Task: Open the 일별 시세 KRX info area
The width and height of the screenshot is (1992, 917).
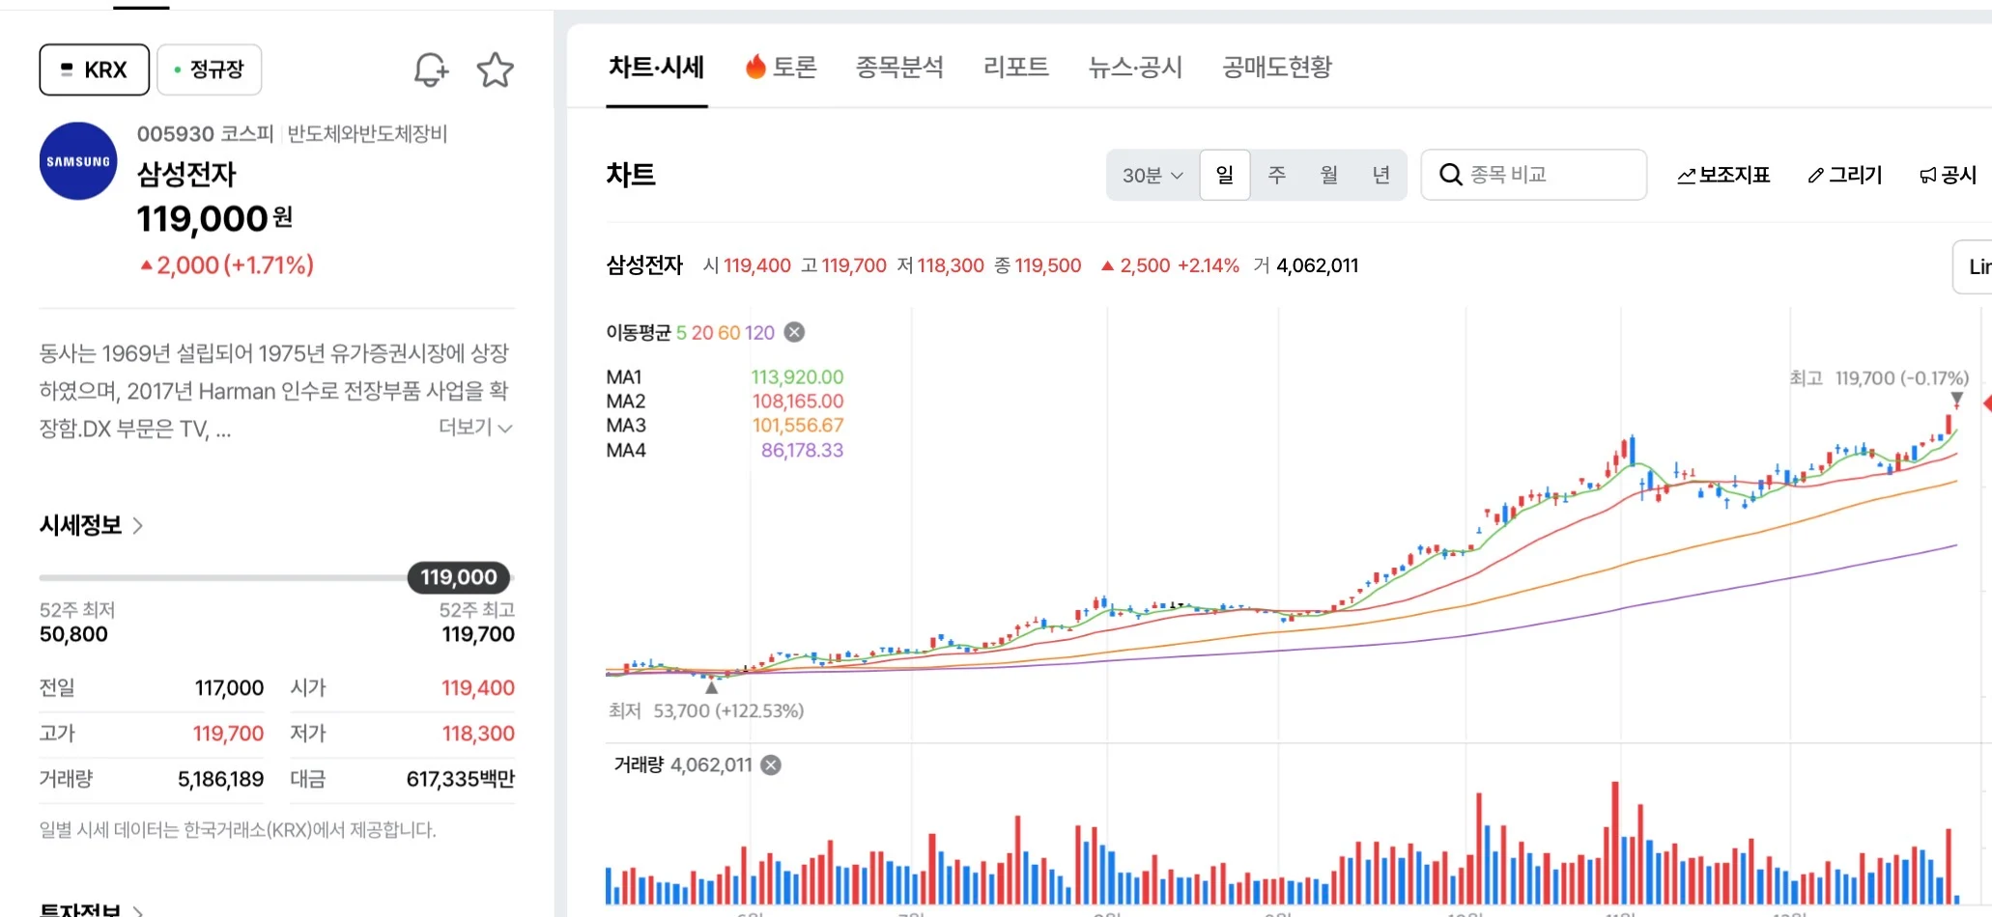Action: point(239,830)
